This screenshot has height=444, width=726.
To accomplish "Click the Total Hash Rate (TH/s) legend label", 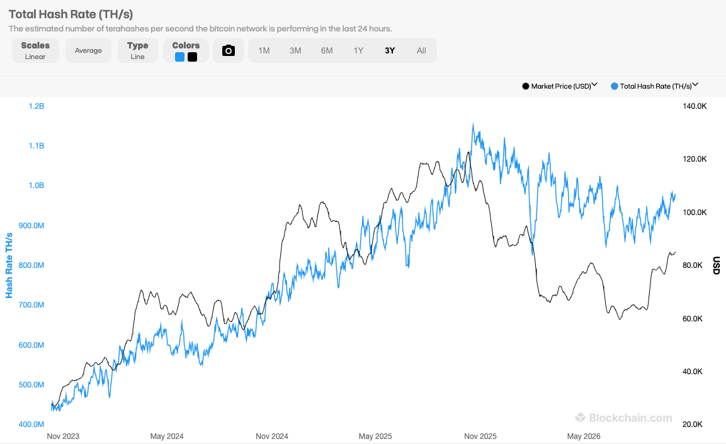I will coord(655,86).
